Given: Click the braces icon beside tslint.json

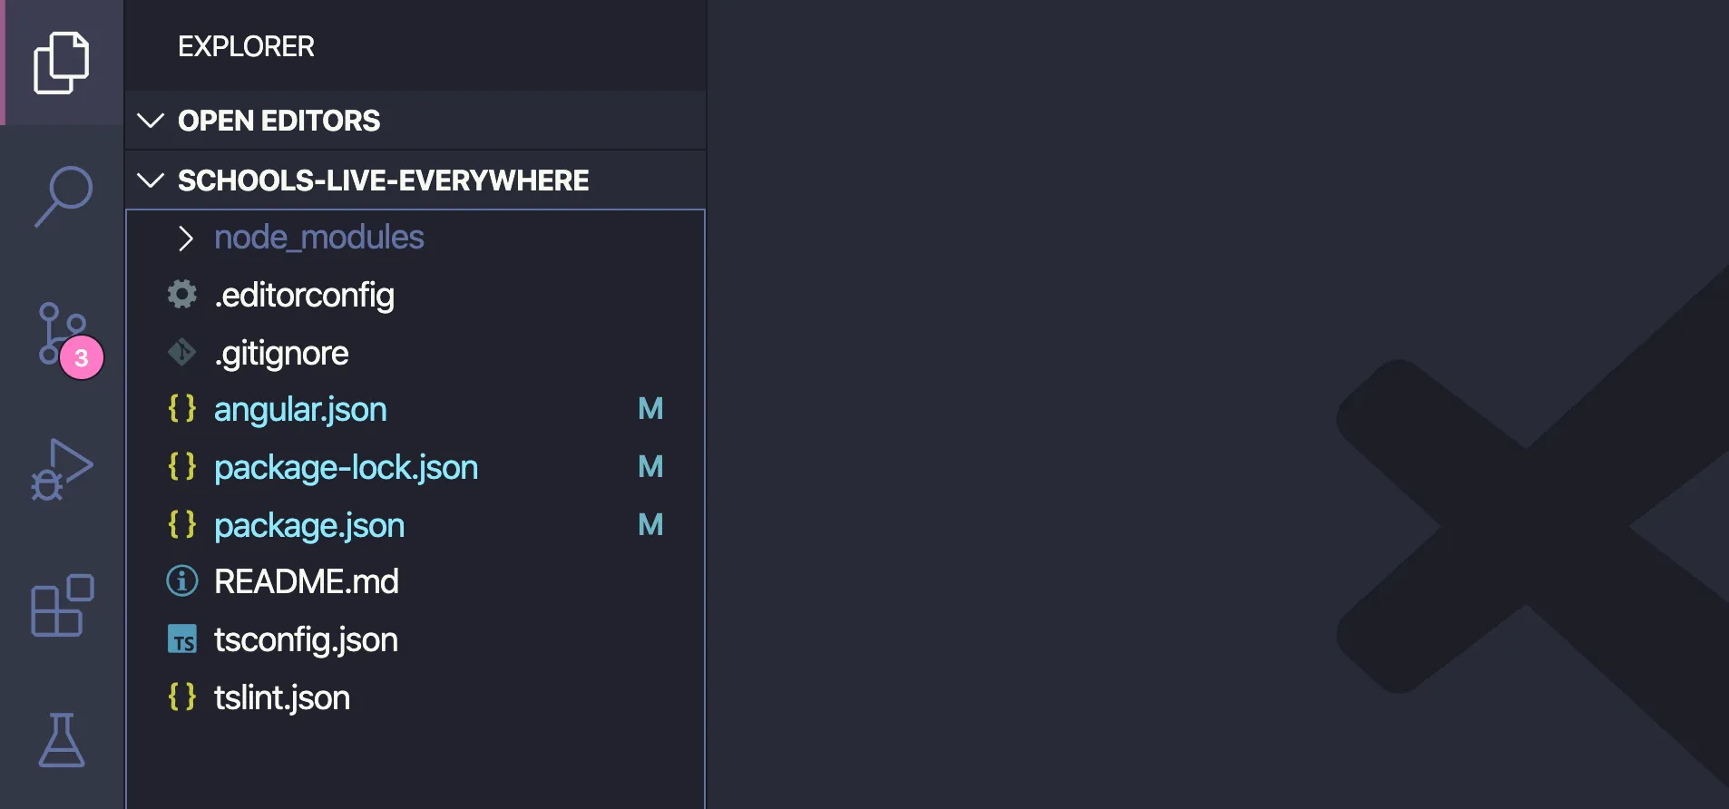Looking at the screenshot, I should pyautogui.click(x=182, y=697).
